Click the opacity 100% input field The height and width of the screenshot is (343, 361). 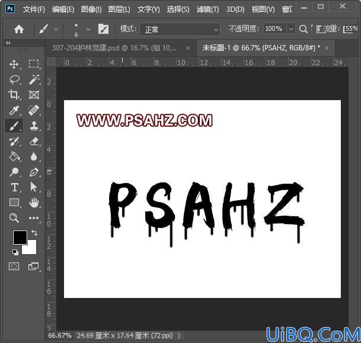click(274, 29)
